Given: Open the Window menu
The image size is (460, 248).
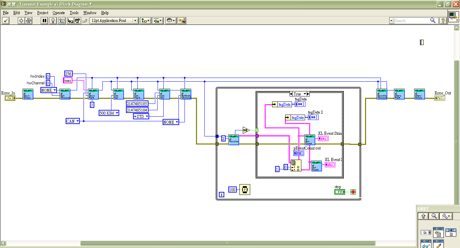Looking at the screenshot, I should 90,13.
